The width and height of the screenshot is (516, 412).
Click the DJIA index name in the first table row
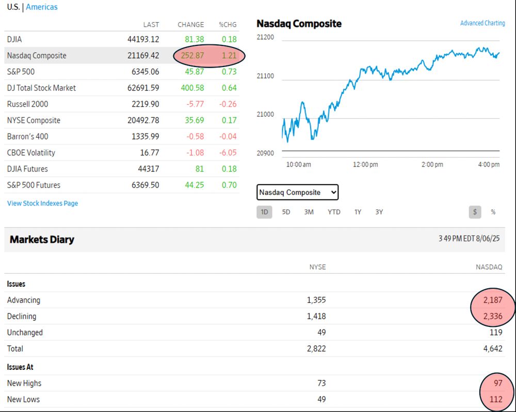click(14, 40)
